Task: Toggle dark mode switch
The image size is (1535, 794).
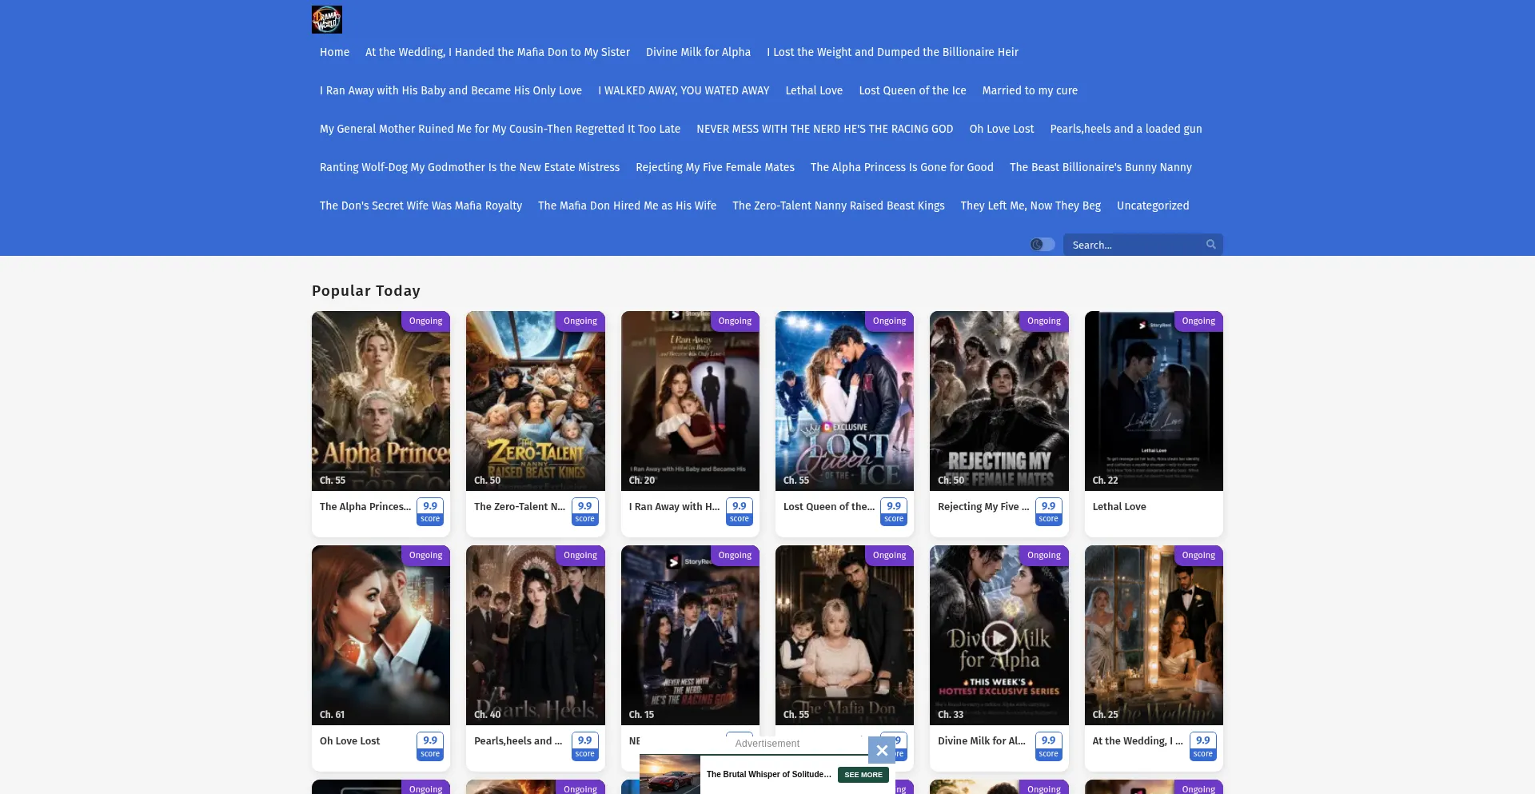Action: point(1043,245)
